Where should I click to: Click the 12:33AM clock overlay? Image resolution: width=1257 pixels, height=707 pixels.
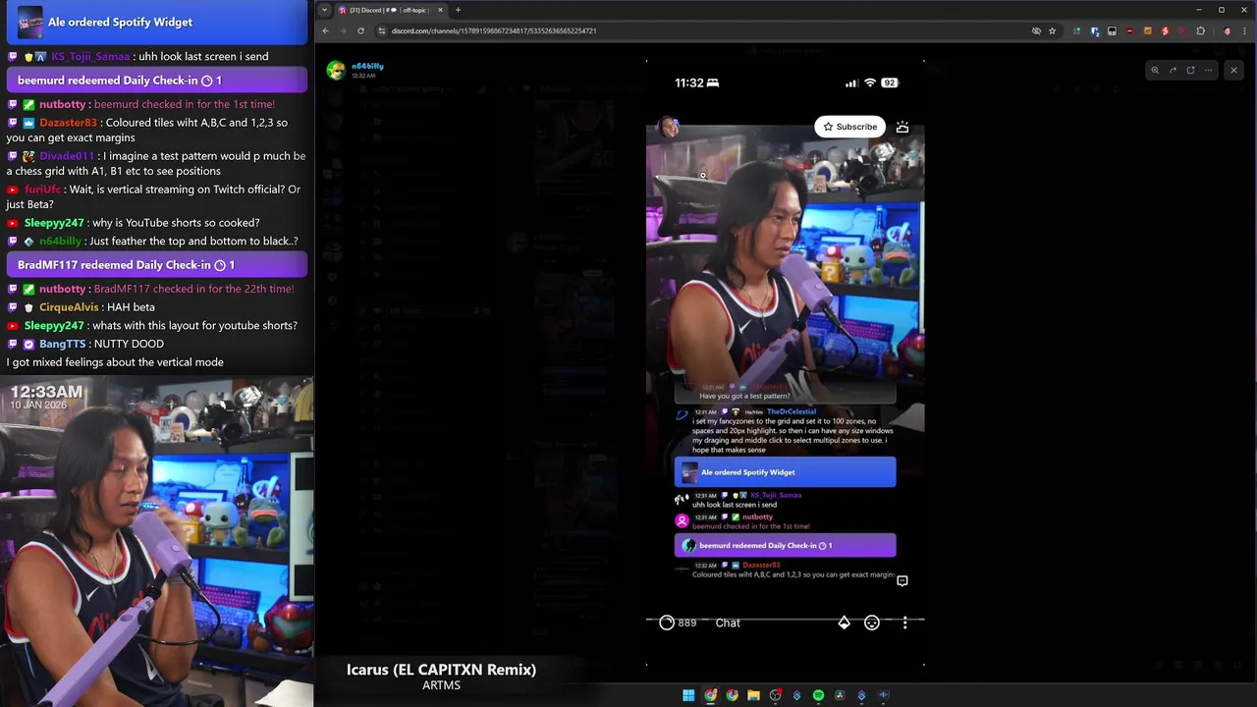click(x=47, y=392)
